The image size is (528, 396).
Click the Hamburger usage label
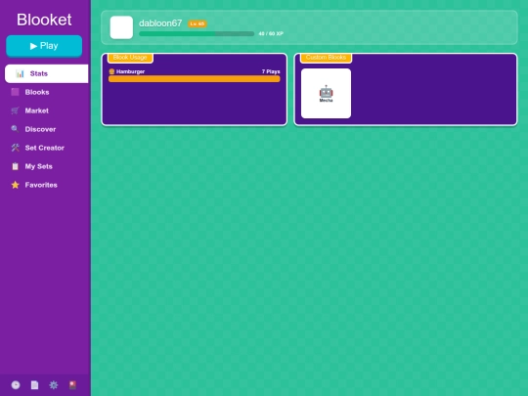pyautogui.click(x=130, y=71)
